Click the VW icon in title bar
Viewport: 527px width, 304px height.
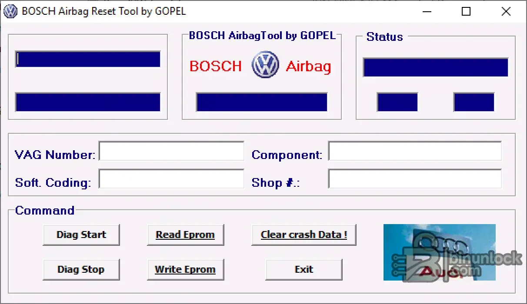click(10, 11)
